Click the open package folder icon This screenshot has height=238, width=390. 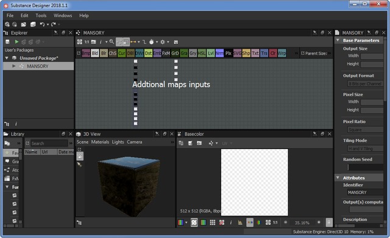tap(23, 24)
